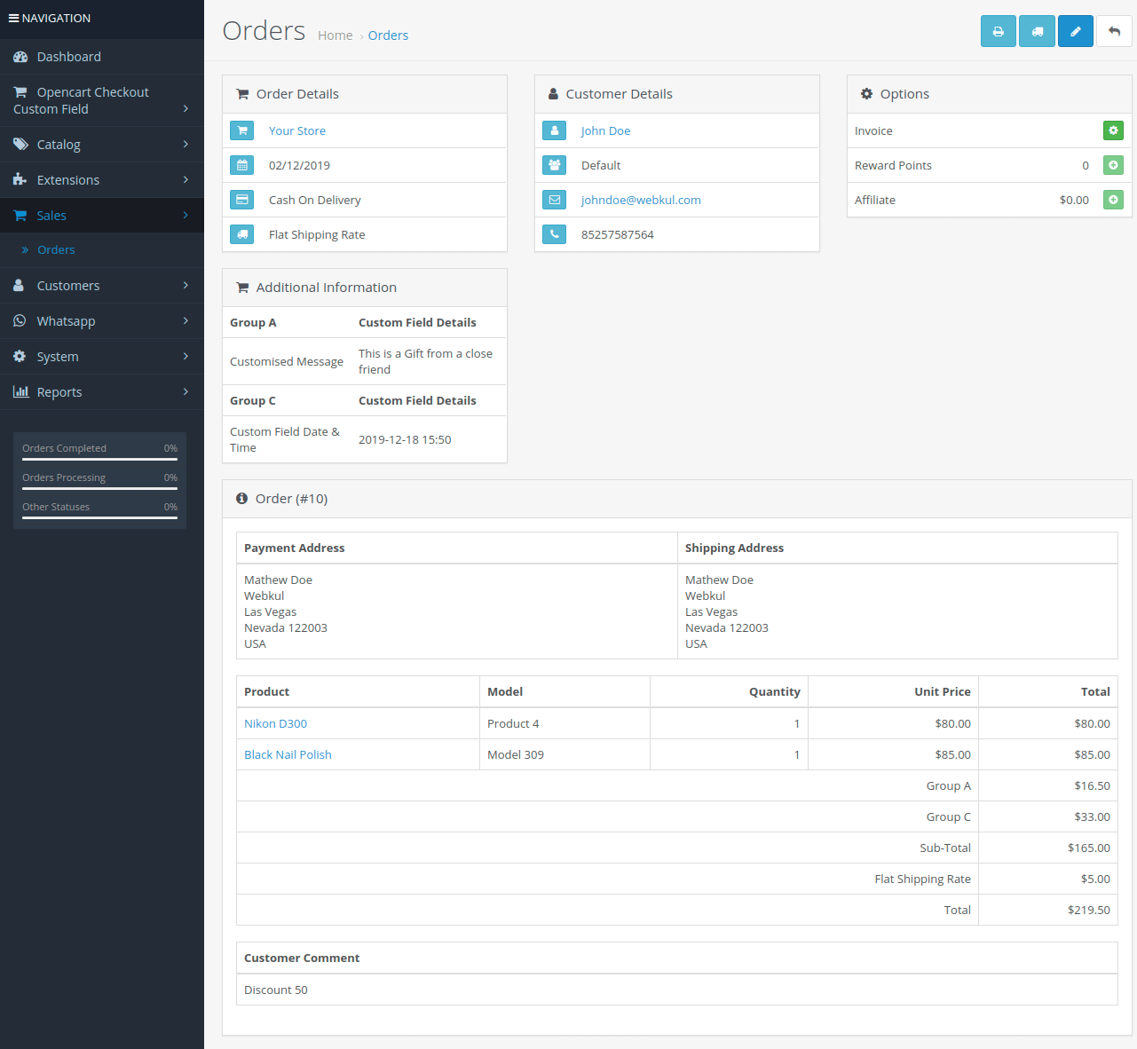Click the Dashboard icon in the sidebar
The height and width of the screenshot is (1049, 1137).
pyautogui.click(x=20, y=56)
